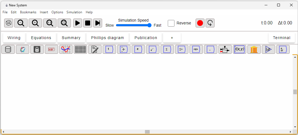Open the sigma-plus scan operations block
Viewport: 298px width, 135px height.
tap(181, 49)
